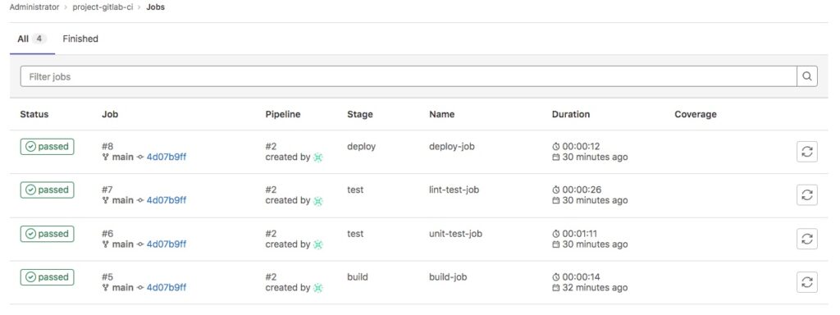This screenshot has width=840, height=315.
Task: Open job #6 link
Action: [x=107, y=234]
